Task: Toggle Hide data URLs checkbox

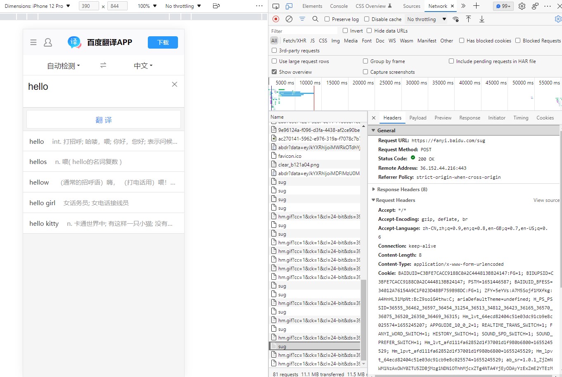Action: [x=369, y=30]
